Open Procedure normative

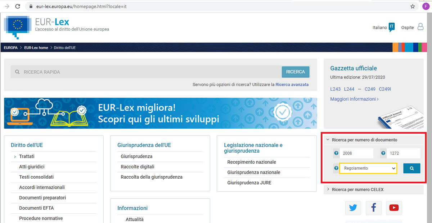(41, 218)
